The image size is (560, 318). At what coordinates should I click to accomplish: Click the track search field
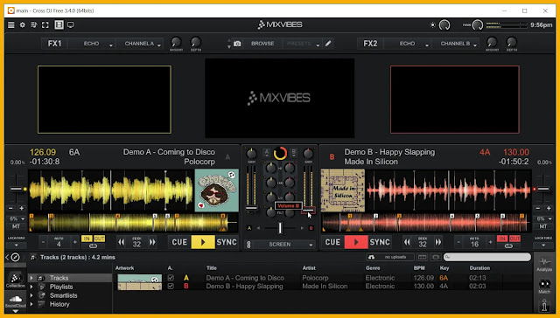pyautogui.click(x=487, y=257)
